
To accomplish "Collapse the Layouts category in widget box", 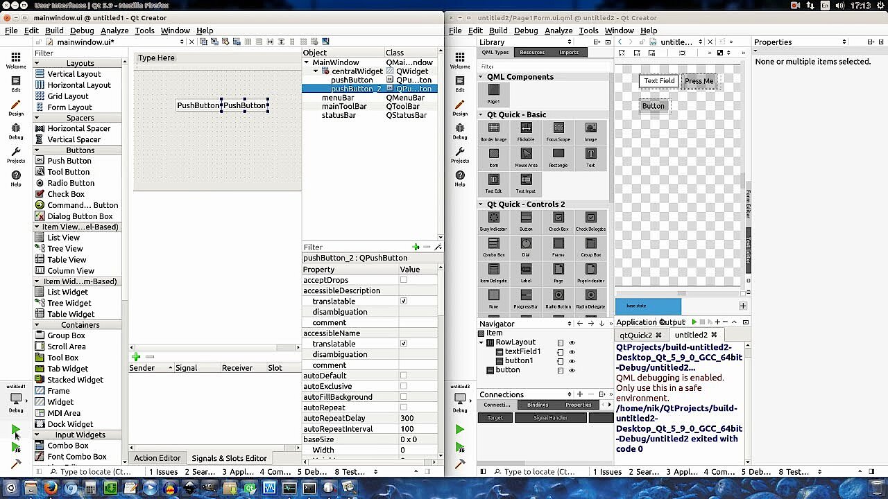I will point(37,63).
